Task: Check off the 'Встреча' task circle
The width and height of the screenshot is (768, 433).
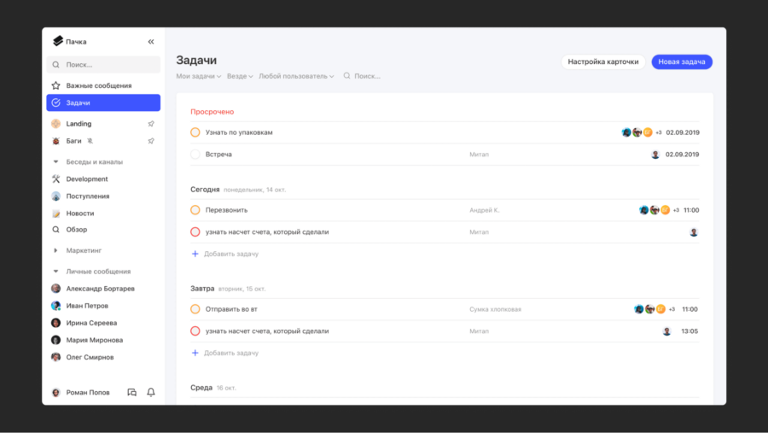Action: (x=195, y=155)
